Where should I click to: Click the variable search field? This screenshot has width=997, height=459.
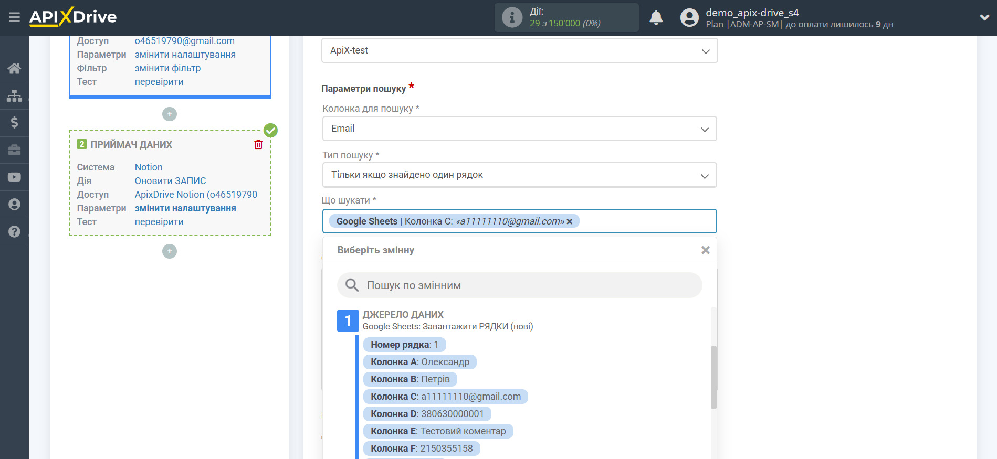[519, 285]
